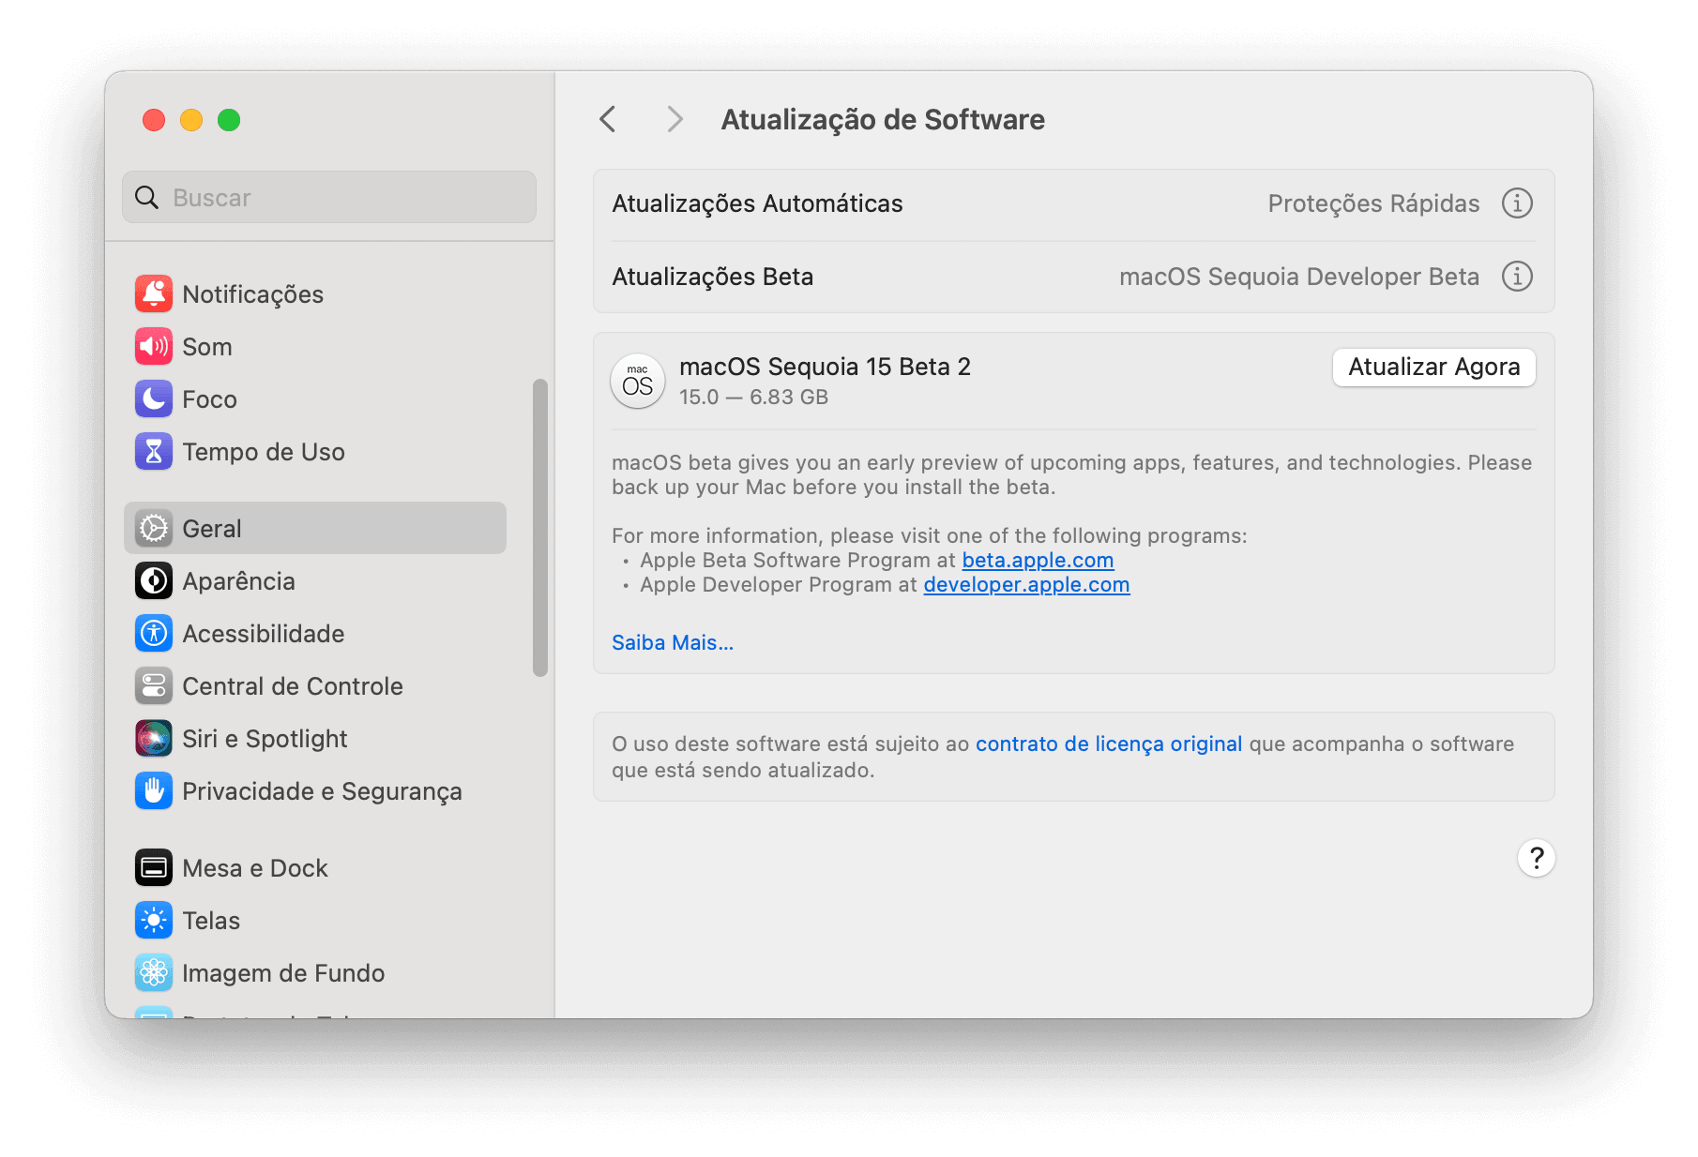The height and width of the screenshot is (1157, 1698).
Task: Focus the Buscar search field
Action: pos(329,198)
